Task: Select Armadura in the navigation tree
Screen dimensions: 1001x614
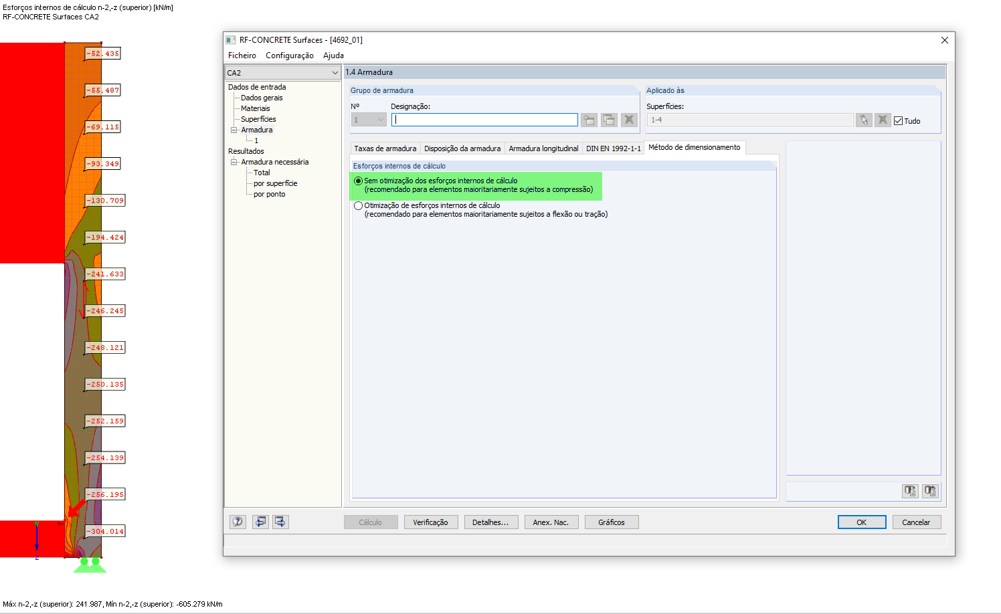Action: pos(257,130)
